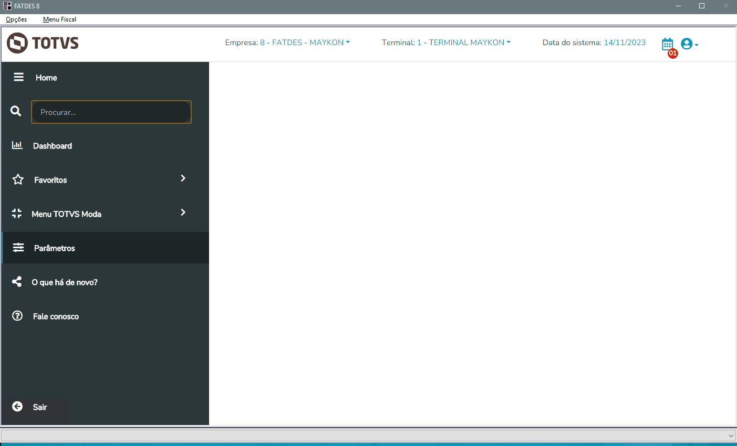Open the calendar notifications icon
The height and width of the screenshot is (446, 737).
[667, 44]
